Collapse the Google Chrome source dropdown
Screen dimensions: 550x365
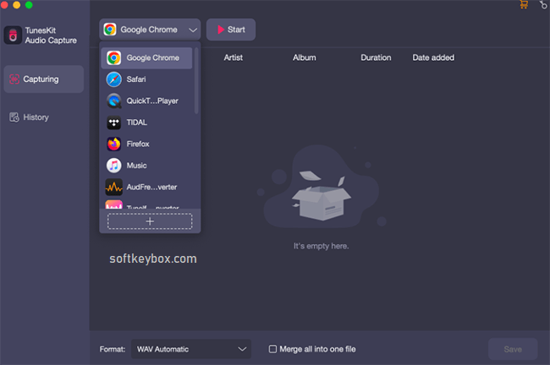[150, 30]
